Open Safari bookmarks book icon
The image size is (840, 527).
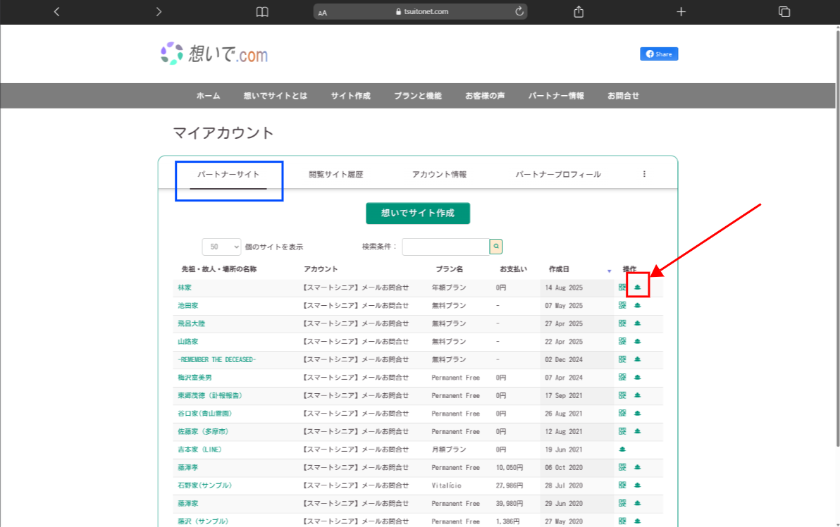(262, 12)
